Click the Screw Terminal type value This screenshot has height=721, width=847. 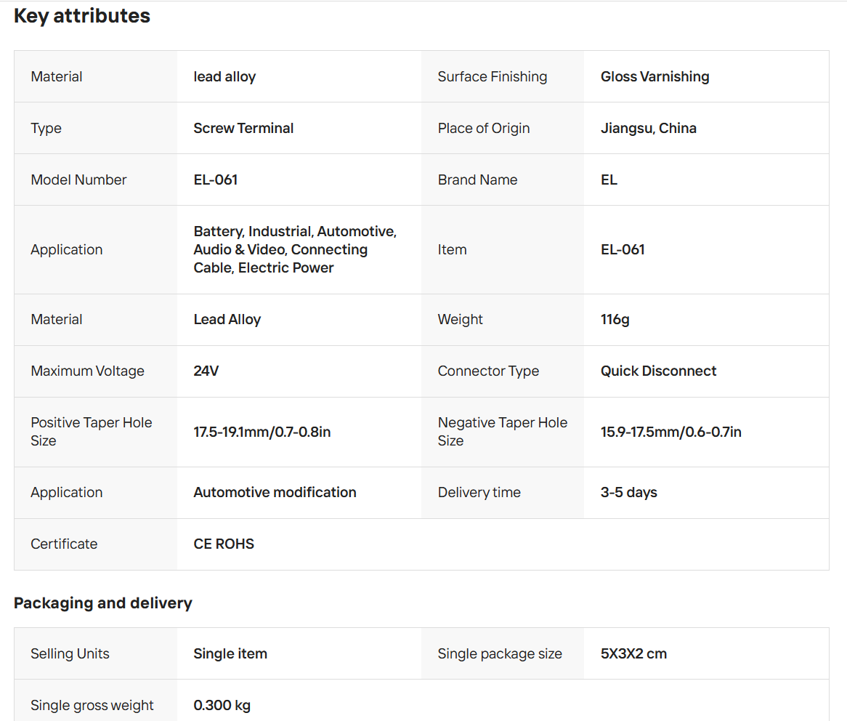pyautogui.click(x=243, y=128)
